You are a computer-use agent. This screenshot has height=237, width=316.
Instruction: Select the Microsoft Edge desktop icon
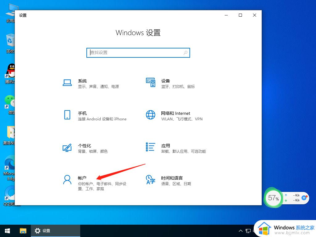tap(10, 168)
